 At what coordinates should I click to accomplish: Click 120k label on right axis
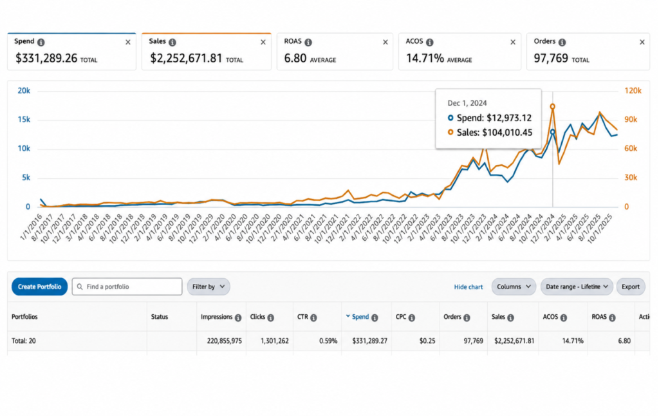point(633,90)
